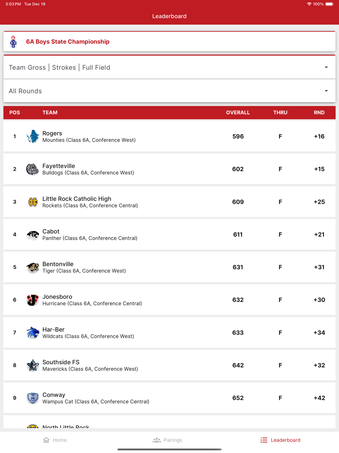This screenshot has width=339, height=453.
Task: Tap the championship association logo icon
Action: 13,42
